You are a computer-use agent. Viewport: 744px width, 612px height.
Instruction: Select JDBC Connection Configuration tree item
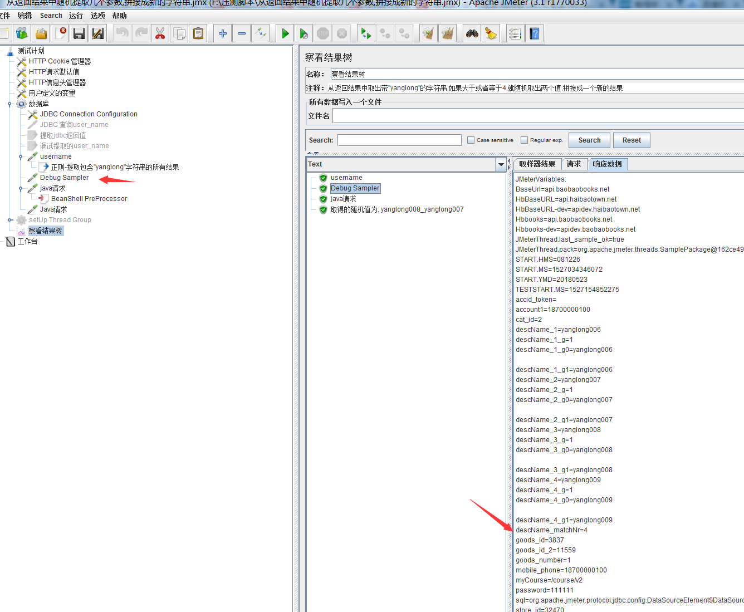(x=89, y=114)
